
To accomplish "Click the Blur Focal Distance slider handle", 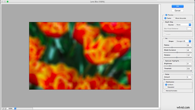I will 164,31.
